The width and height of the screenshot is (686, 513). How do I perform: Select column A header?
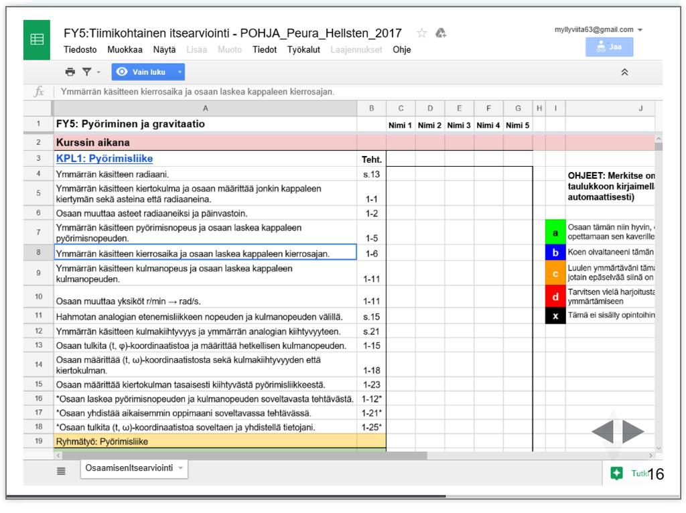205,108
